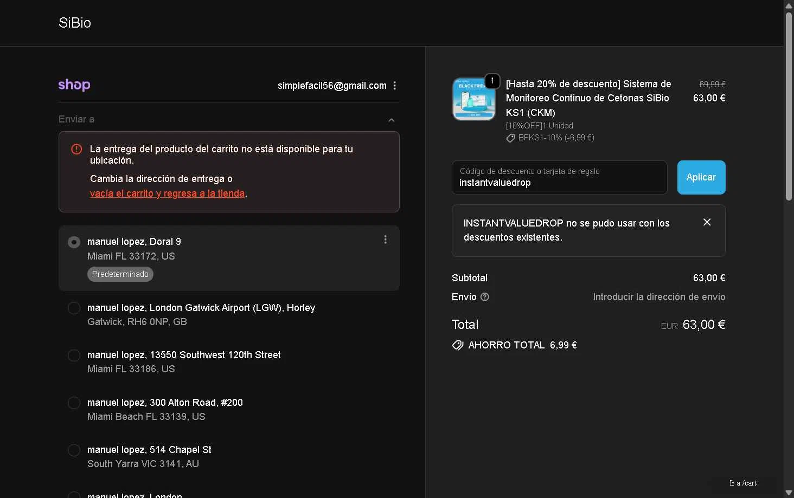
Task: Click Introducir la dirección de envío text
Action: tap(659, 297)
